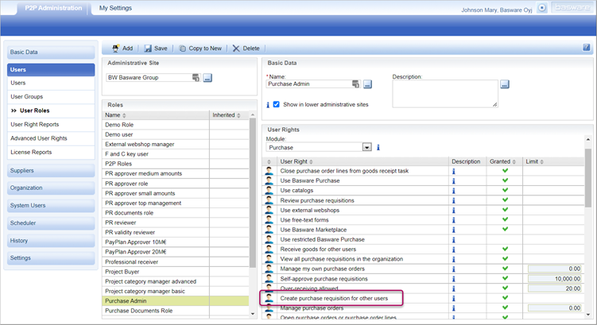Screen dimensions: 597x325
Task: Click the round icon next to Johnson Mary
Action: (542, 8)
